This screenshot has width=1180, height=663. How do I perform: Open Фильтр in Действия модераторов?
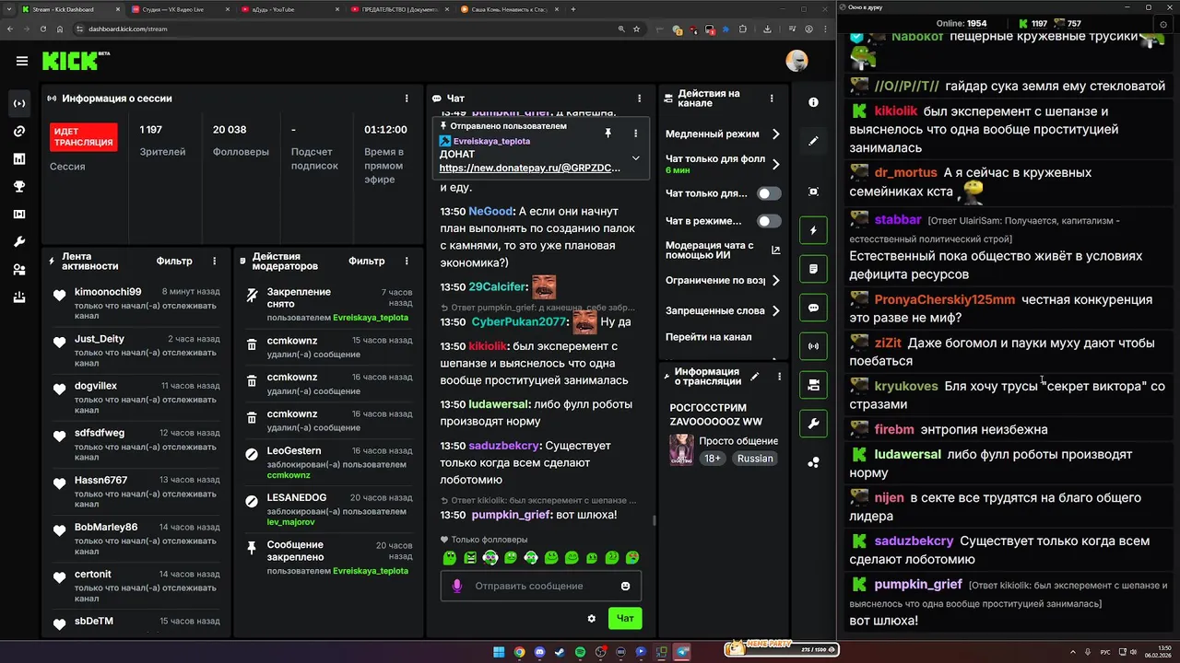(367, 261)
